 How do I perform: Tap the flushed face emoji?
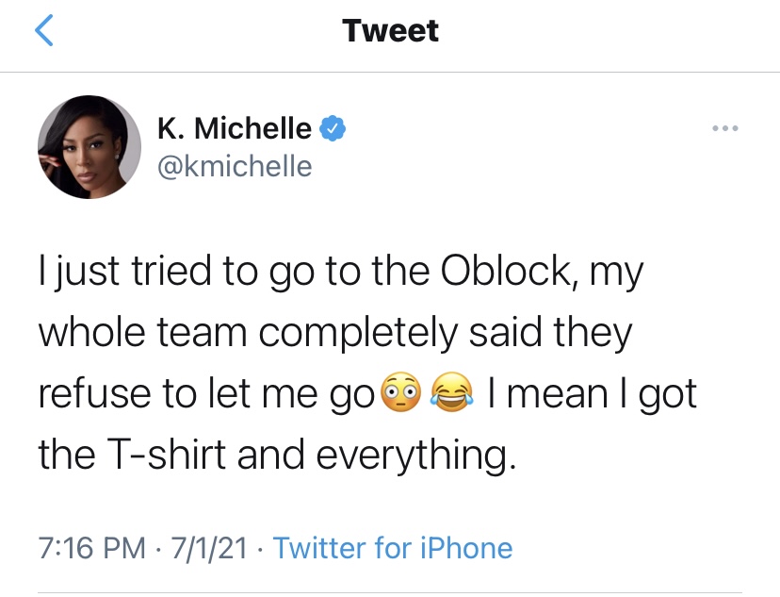coord(400,391)
